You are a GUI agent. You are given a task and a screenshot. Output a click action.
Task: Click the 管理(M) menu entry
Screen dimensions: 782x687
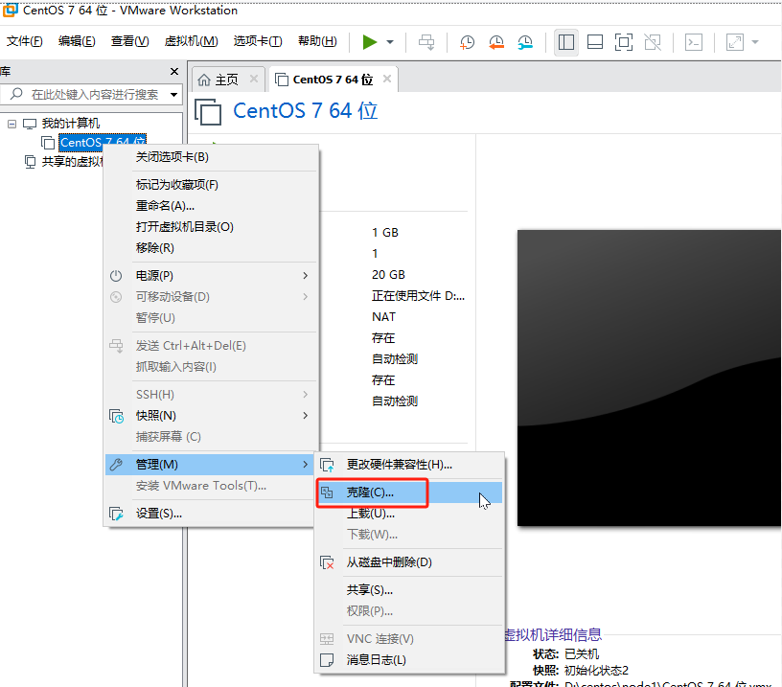coord(210,465)
